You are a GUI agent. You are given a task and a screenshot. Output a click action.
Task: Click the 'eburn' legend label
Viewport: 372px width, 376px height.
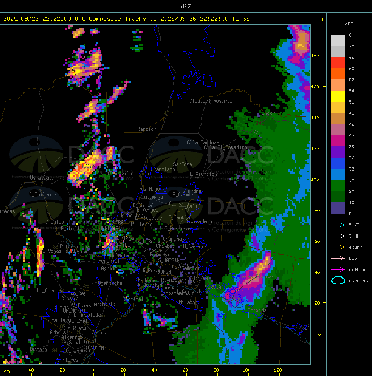pos(355,247)
